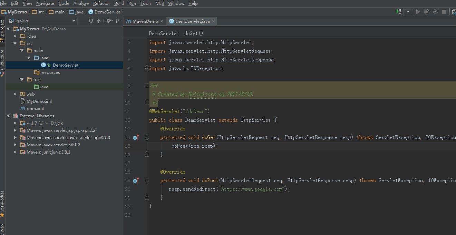Click the Collapse All icon in Project panel
The width and height of the screenshot is (456, 235).
click(x=98, y=21)
